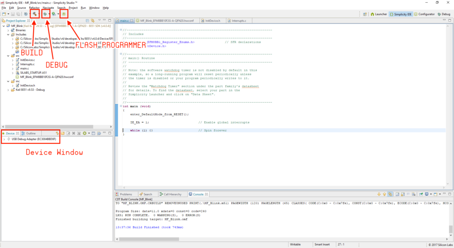Collapse the MF_Blink project node

[4, 26]
